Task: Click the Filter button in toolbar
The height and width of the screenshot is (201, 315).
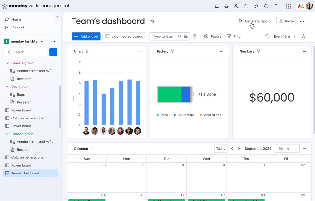Action: point(234,36)
